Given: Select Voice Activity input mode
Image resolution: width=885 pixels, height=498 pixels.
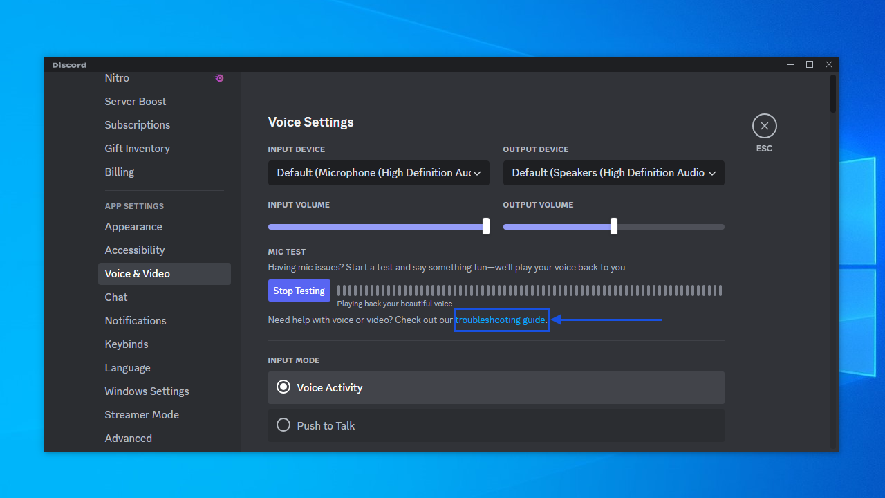Looking at the screenshot, I should 496,387.
